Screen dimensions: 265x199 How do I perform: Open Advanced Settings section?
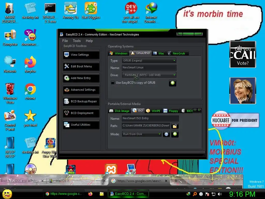81,90
